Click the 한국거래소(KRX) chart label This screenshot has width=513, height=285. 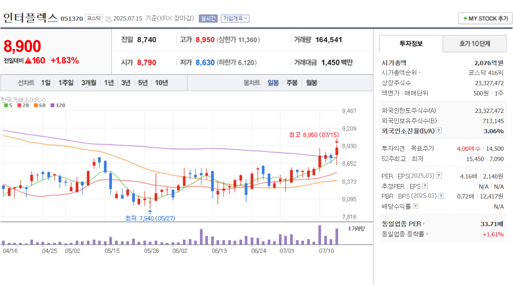tap(23, 99)
